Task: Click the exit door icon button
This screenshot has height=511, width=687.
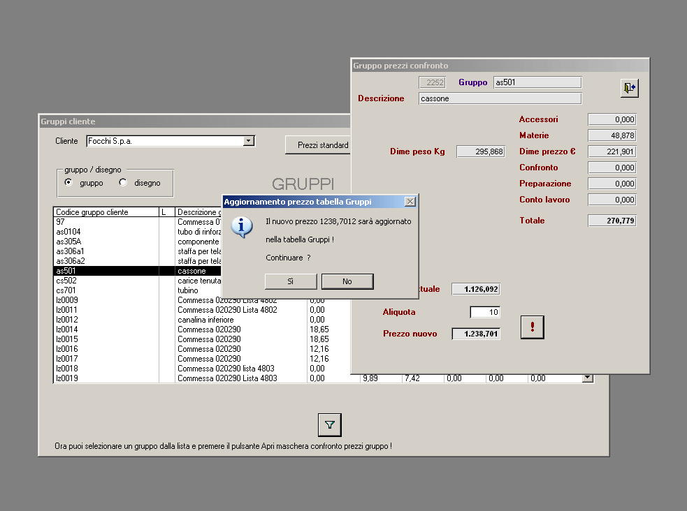Action: click(629, 88)
